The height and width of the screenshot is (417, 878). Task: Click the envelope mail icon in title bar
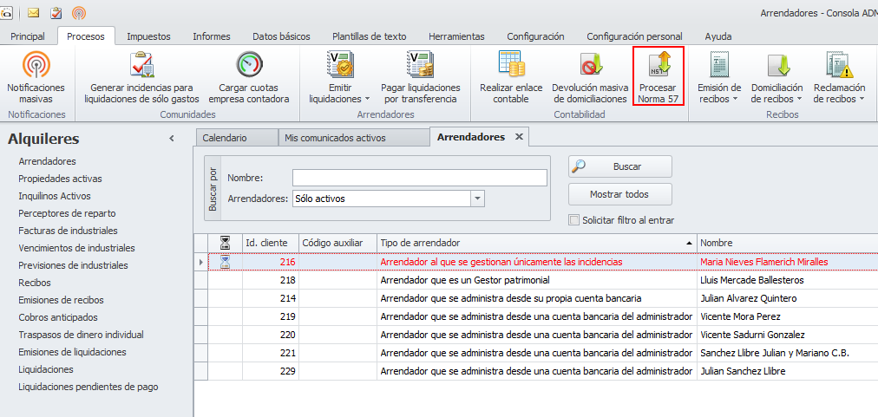point(34,12)
